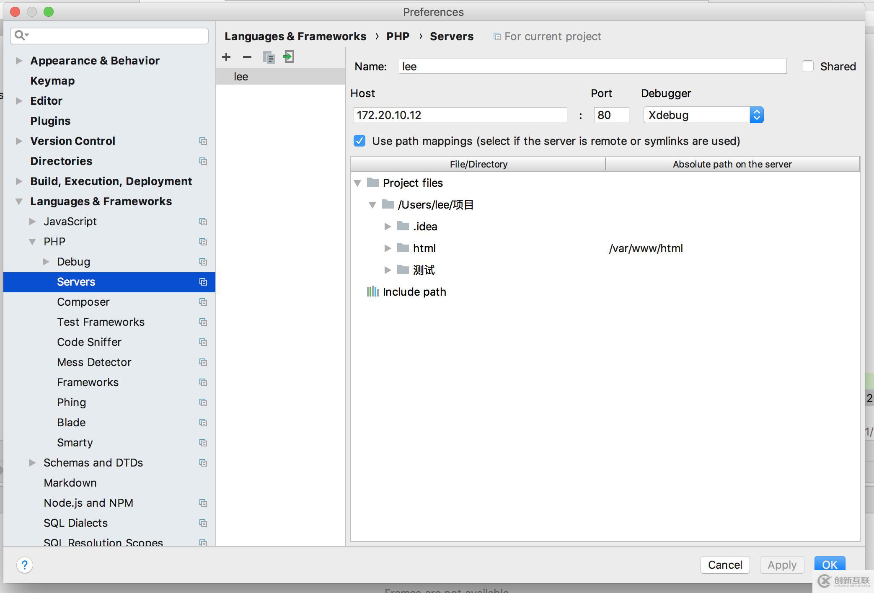Expand the PHP section in sidebar

33,242
